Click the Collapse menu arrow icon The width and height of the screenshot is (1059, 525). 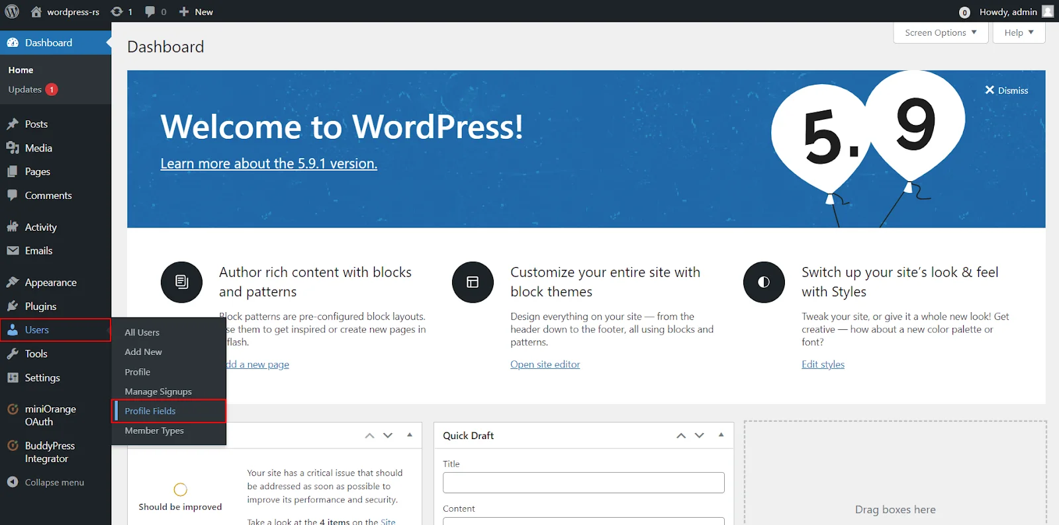[x=13, y=482]
